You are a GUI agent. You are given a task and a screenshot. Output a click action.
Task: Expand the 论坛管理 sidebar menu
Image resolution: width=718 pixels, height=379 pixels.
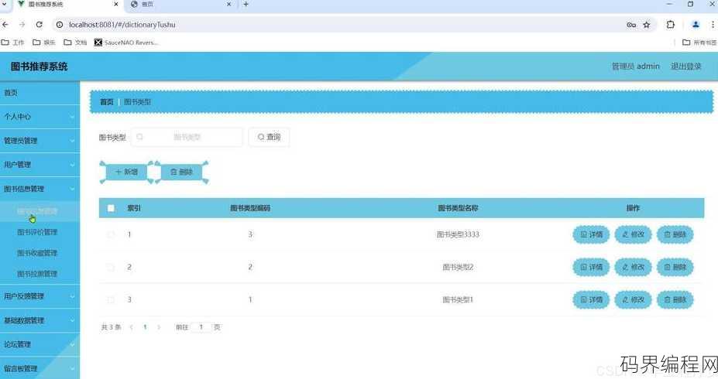[40, 344]
